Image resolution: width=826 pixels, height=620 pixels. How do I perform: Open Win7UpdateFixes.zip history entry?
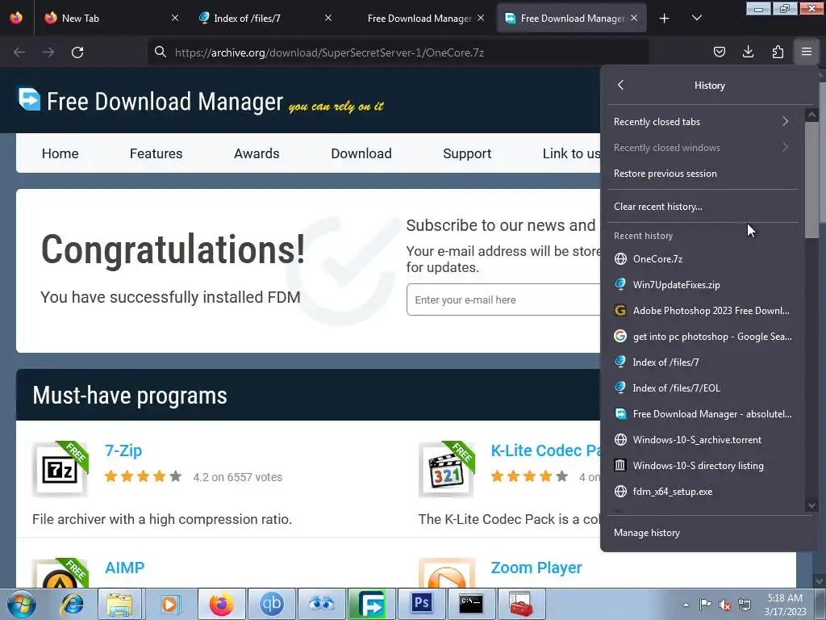(703, 285)
